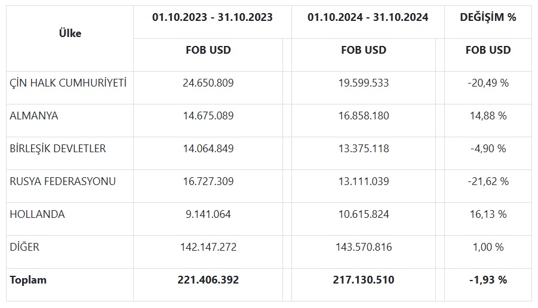
Task: Select the total 221.406.392 cell
Action: 208,280
